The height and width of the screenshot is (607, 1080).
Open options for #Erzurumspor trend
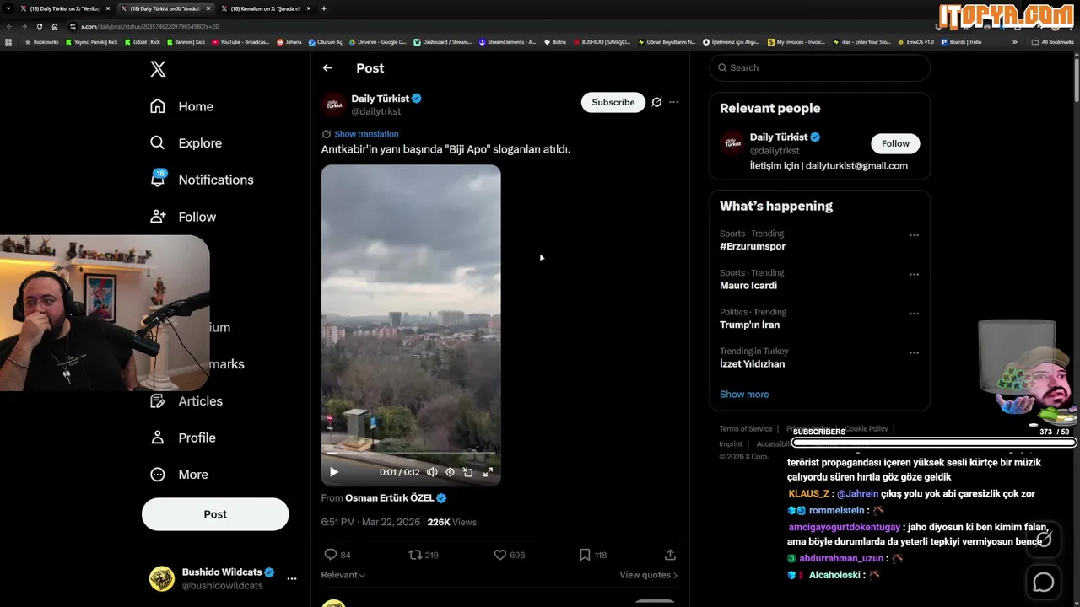914,235
